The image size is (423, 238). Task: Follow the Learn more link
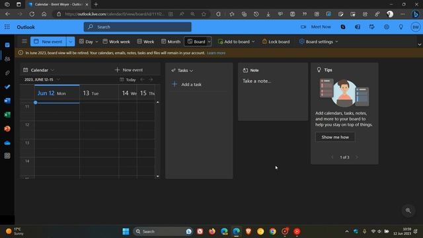point(216,53)
